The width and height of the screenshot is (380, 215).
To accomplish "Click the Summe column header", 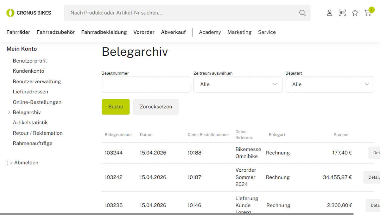I will click(341, 135).
